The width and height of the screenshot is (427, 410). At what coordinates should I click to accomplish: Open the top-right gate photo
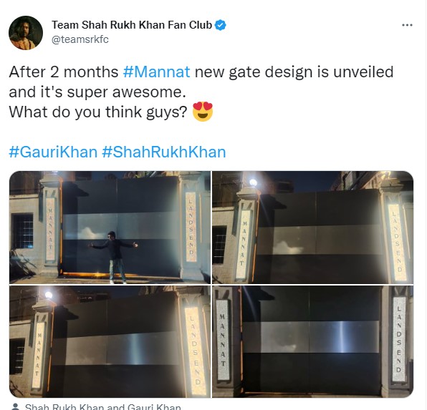[312, 227]
